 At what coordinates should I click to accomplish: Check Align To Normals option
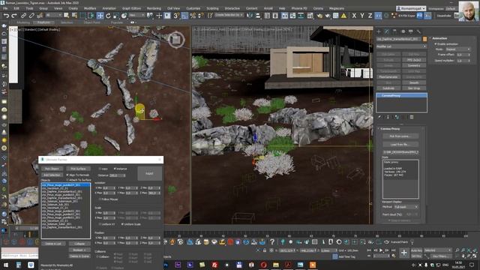coord(67,175)
